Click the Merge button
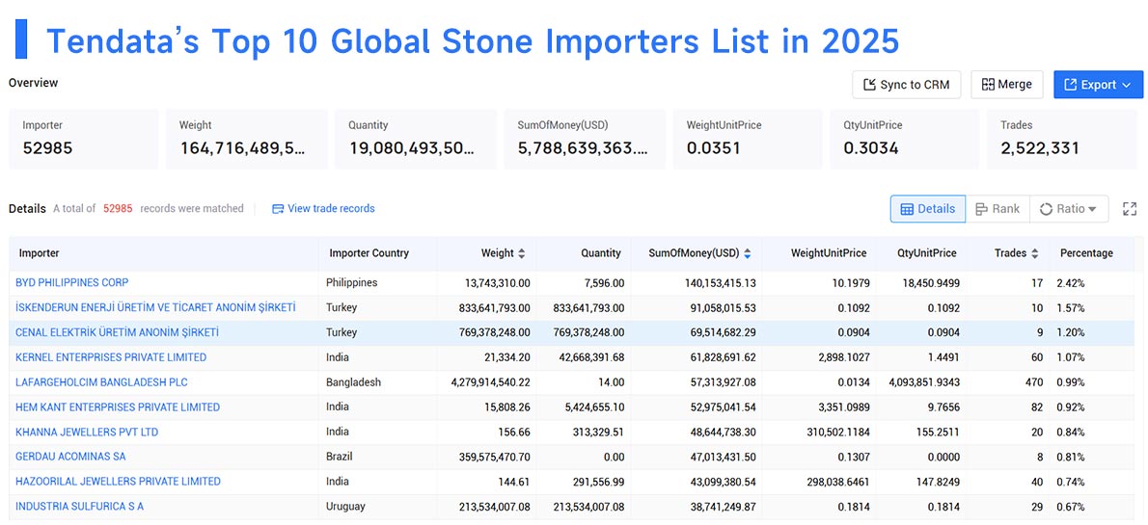1148x525 pixels. point(1007,85)
